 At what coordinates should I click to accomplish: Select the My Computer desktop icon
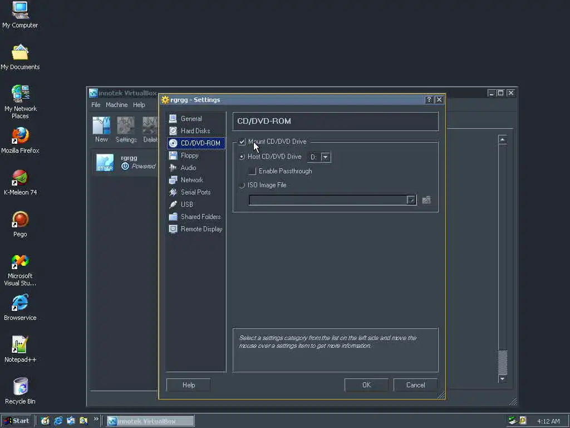[20, 15]
